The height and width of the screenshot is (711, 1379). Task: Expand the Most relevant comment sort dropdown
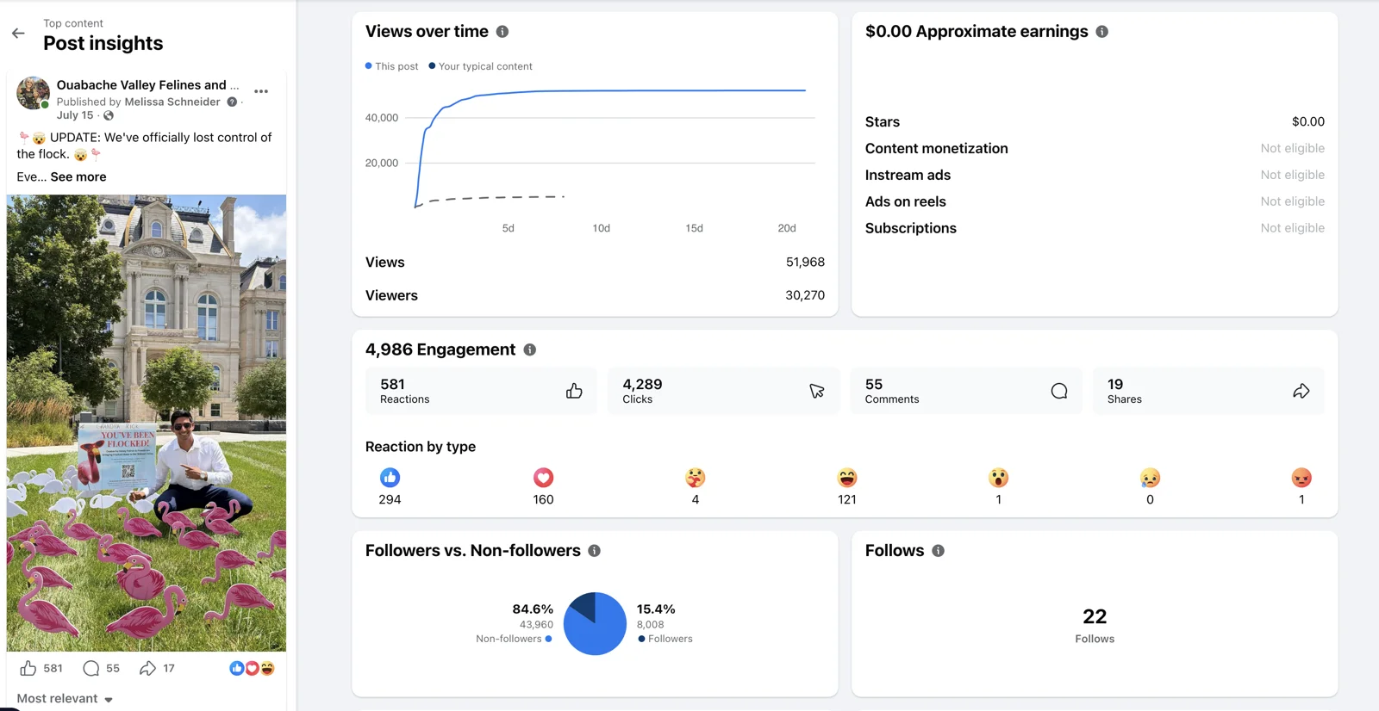65,698
